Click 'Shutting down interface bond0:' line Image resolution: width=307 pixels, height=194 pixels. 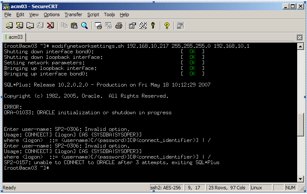tap(49, 52)
